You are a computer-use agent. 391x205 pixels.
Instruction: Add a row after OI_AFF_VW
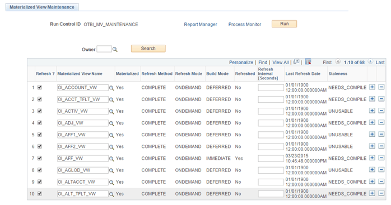click(372, 158)
